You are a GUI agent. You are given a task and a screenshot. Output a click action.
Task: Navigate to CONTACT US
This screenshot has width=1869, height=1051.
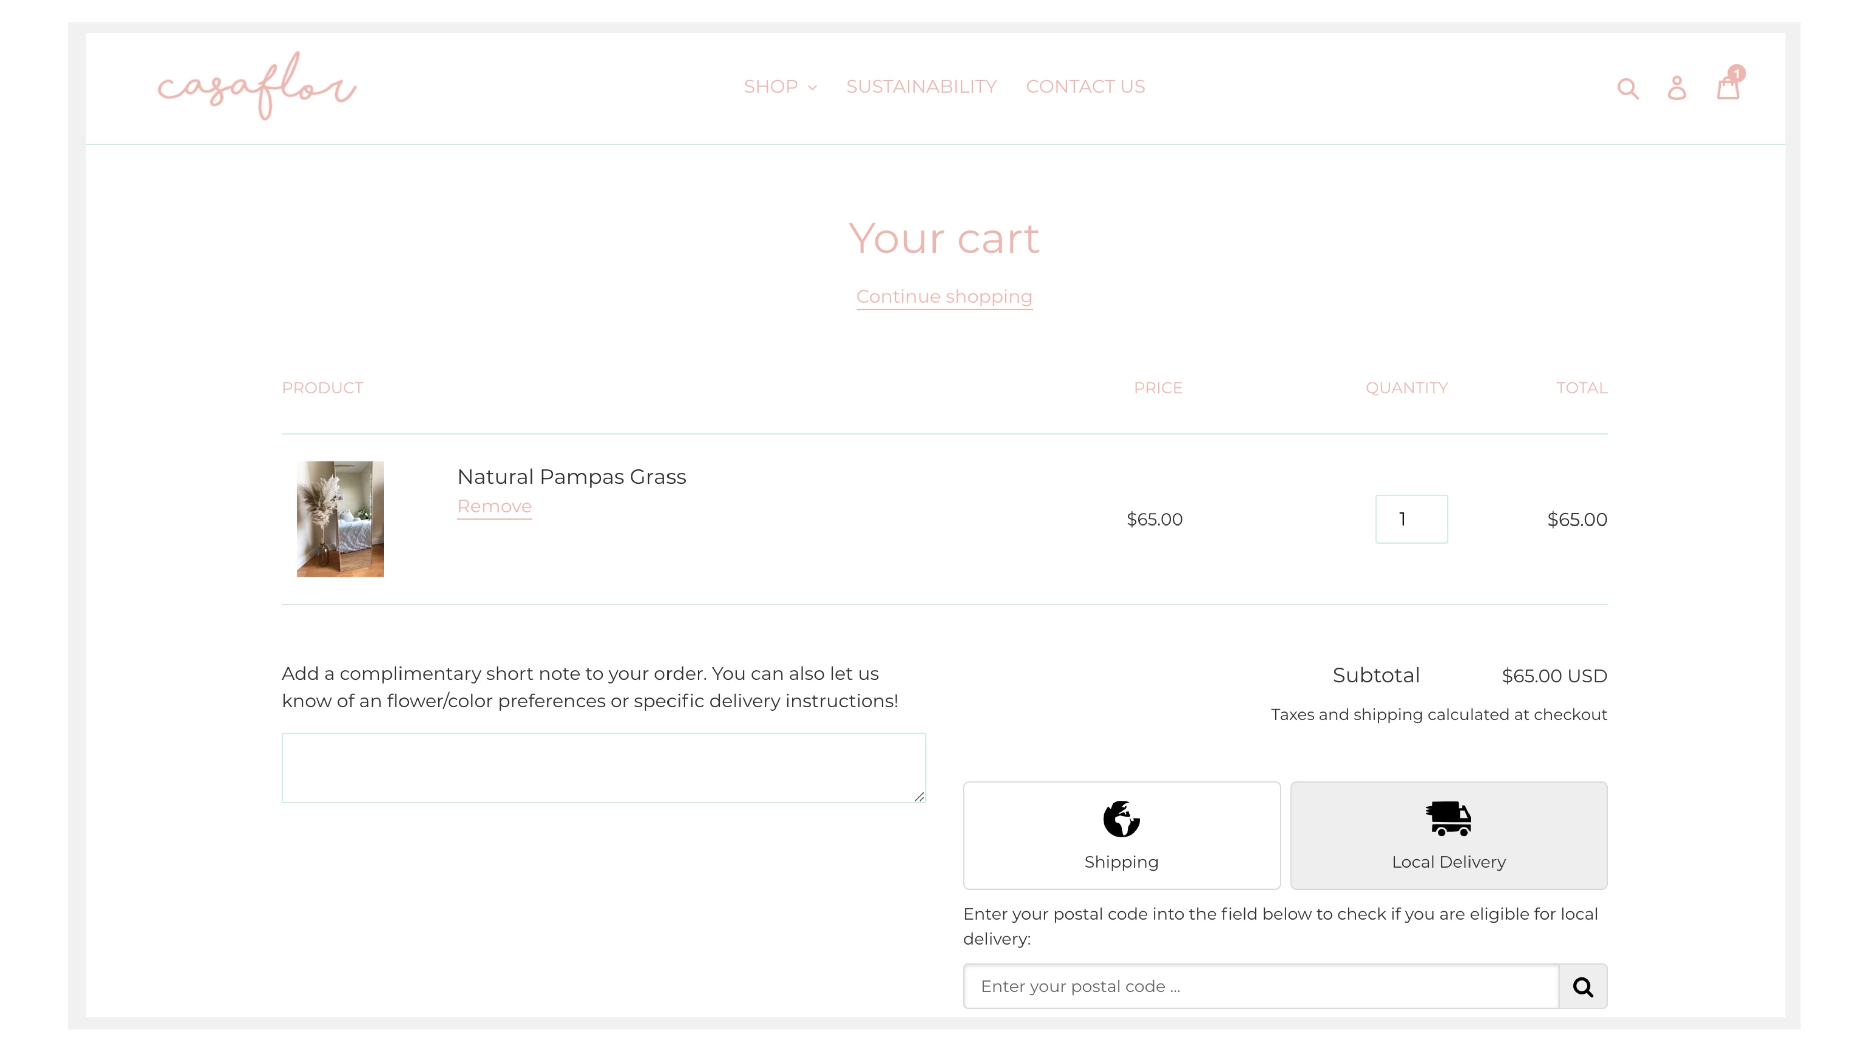(1085, 87)
